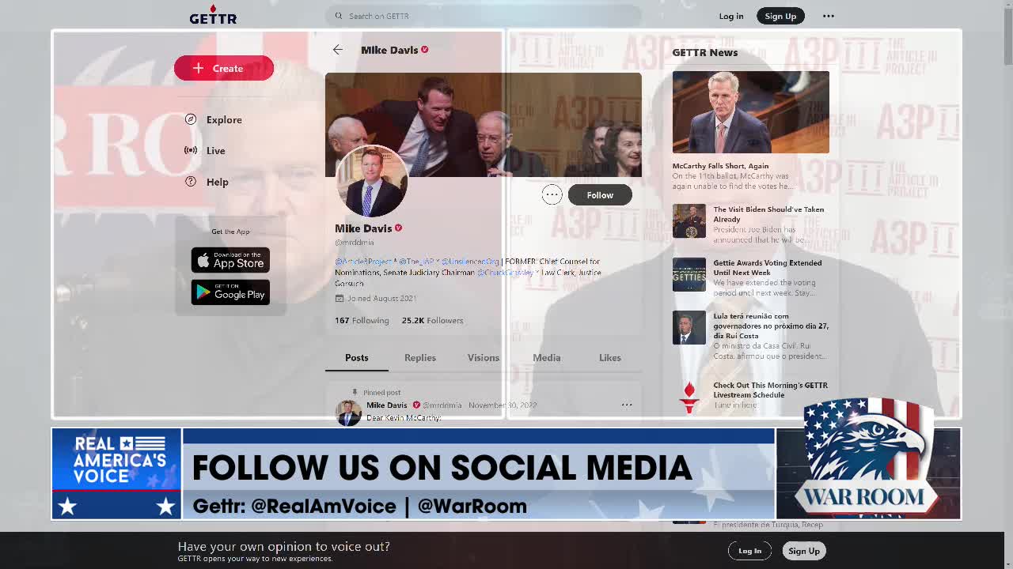This screenshot has height=569, width=1013.
Task: Click Biden visit news thumbnail
Action: [x=689, y=221]
